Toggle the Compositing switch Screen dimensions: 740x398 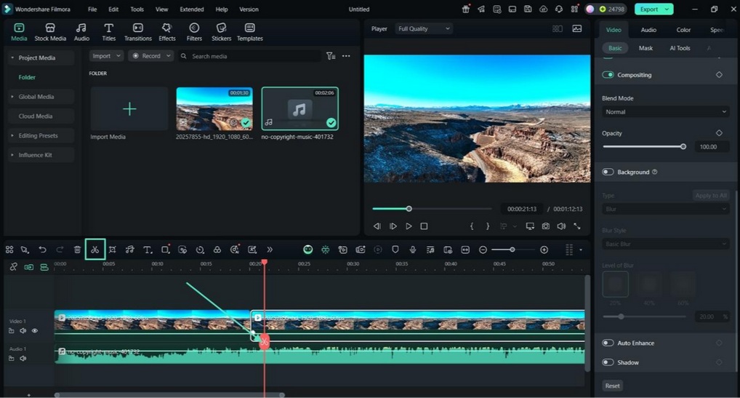point(608,75)
